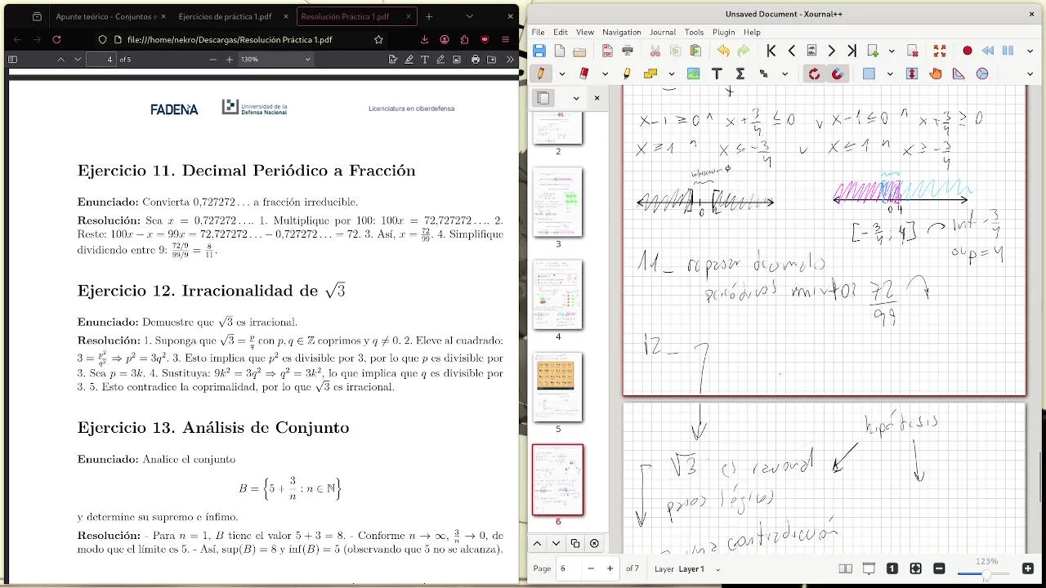Go to previous page in Xournal++
The image size is (1046, 588).
click(x=791, y=51)
